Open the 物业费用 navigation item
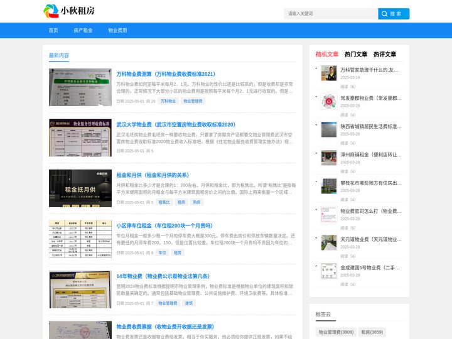Image resolution: width=452 pixels, height=339 pixels. point(117,30)
